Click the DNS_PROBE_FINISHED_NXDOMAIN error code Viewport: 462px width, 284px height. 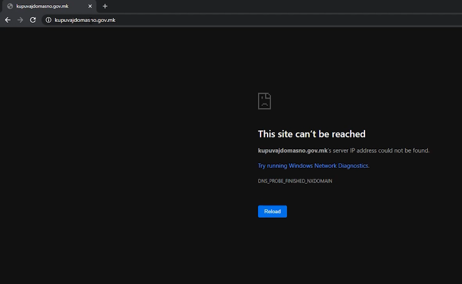click(x=295, y=181)
